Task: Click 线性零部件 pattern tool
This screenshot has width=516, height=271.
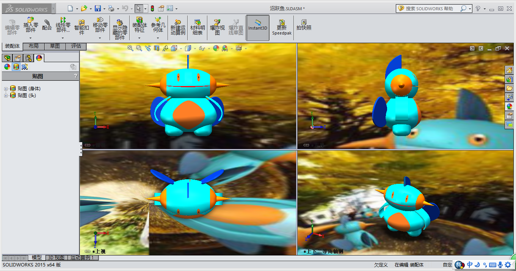Action: 63,25
